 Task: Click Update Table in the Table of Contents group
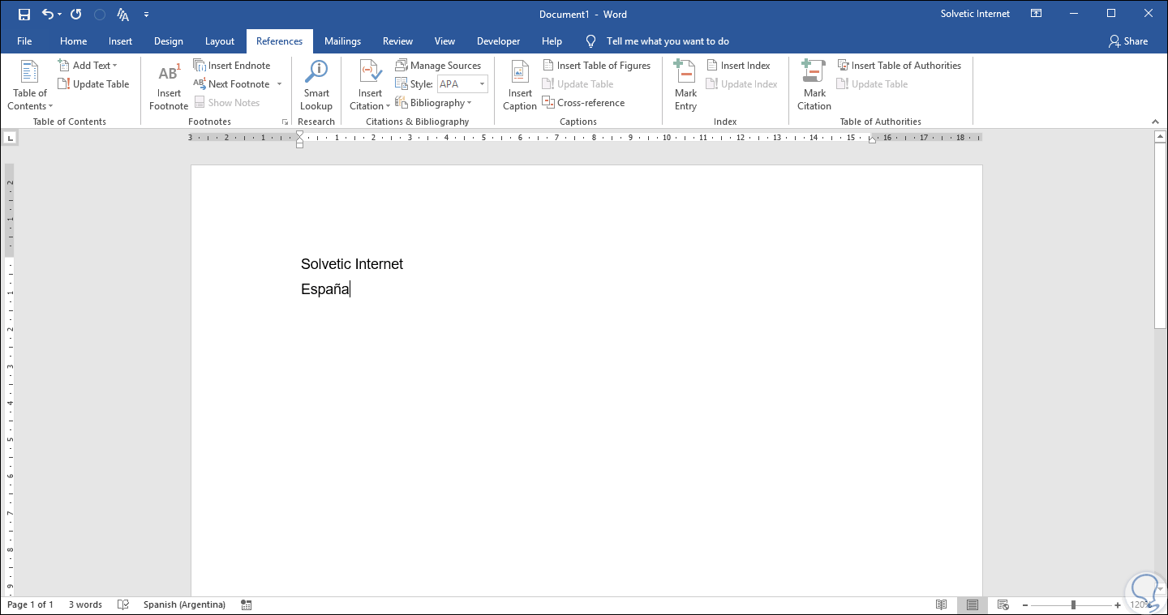(x=93, y=84)
